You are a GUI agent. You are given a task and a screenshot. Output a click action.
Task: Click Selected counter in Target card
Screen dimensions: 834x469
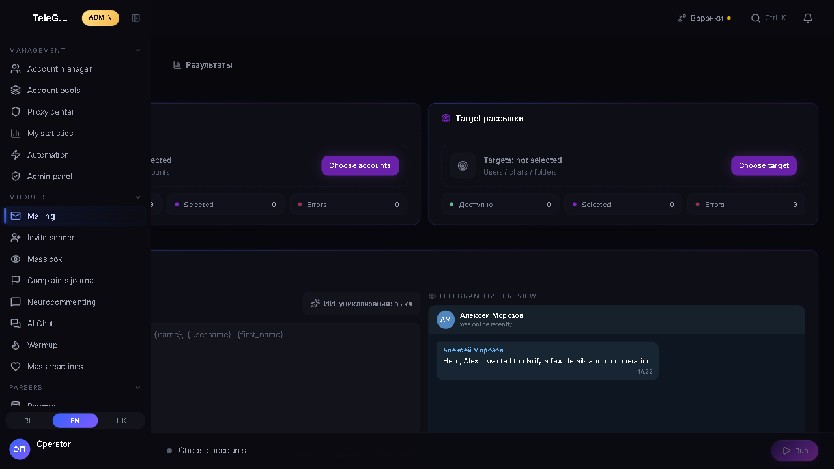coord(623,205)
